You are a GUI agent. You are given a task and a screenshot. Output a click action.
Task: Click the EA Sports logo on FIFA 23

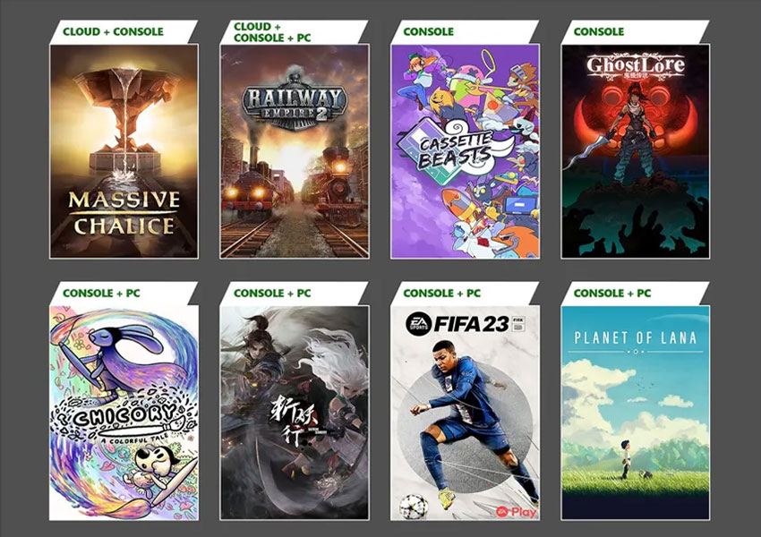418,324
